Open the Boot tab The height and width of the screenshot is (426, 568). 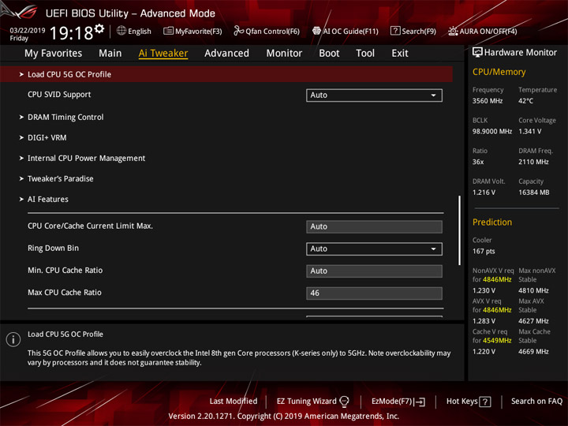329,54
